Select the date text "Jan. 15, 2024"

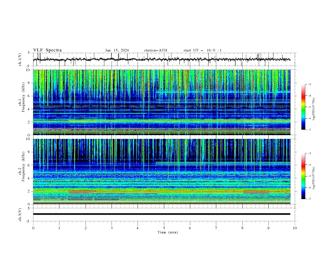117,50
